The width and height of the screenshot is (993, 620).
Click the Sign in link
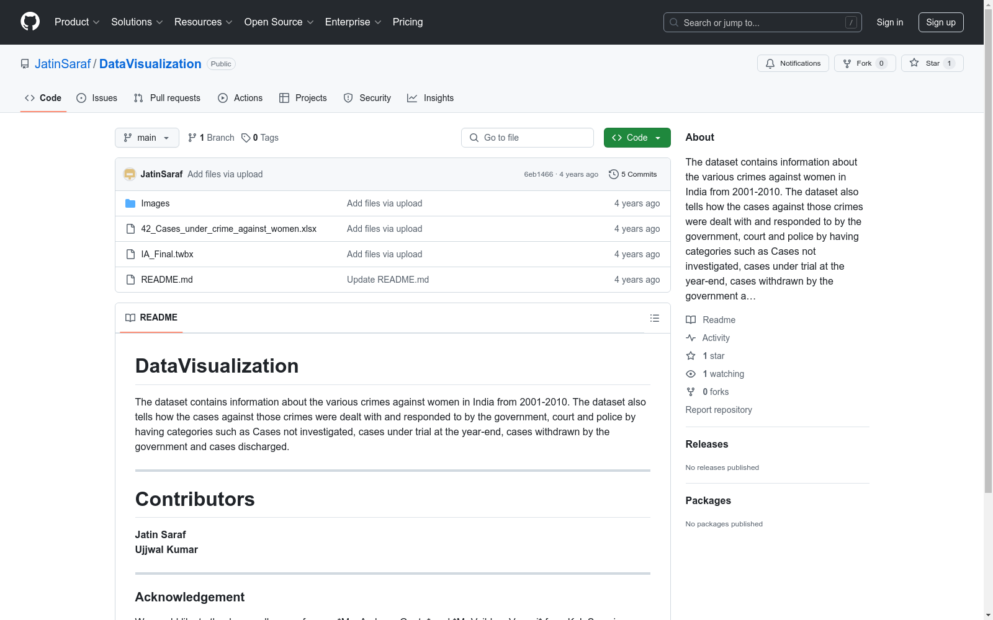(x=890, y=22)
